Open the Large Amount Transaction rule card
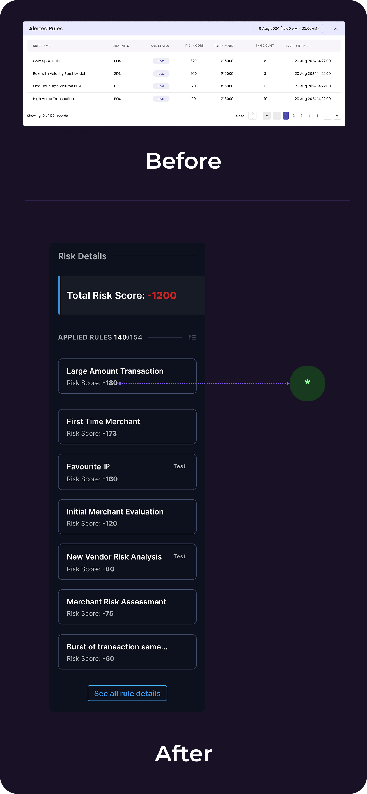This screenshot has height=794, width=367. 127,376
